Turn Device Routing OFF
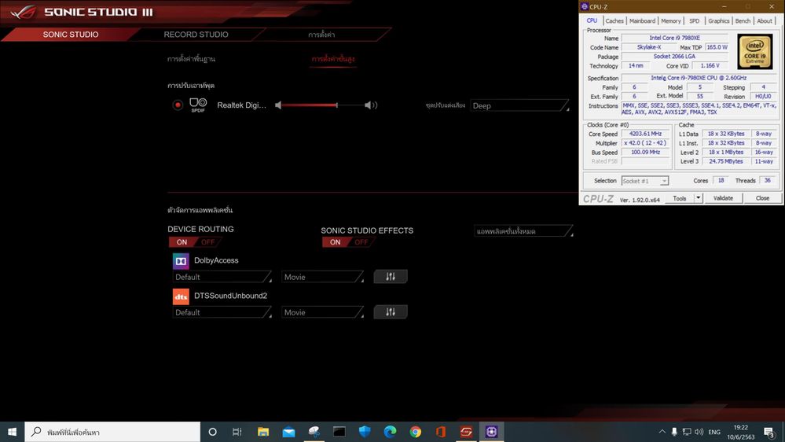 click(207, 242)
